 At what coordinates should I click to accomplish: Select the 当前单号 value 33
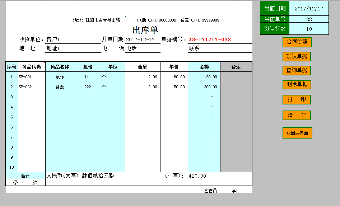pyautogui.click(x=309, y=19)
